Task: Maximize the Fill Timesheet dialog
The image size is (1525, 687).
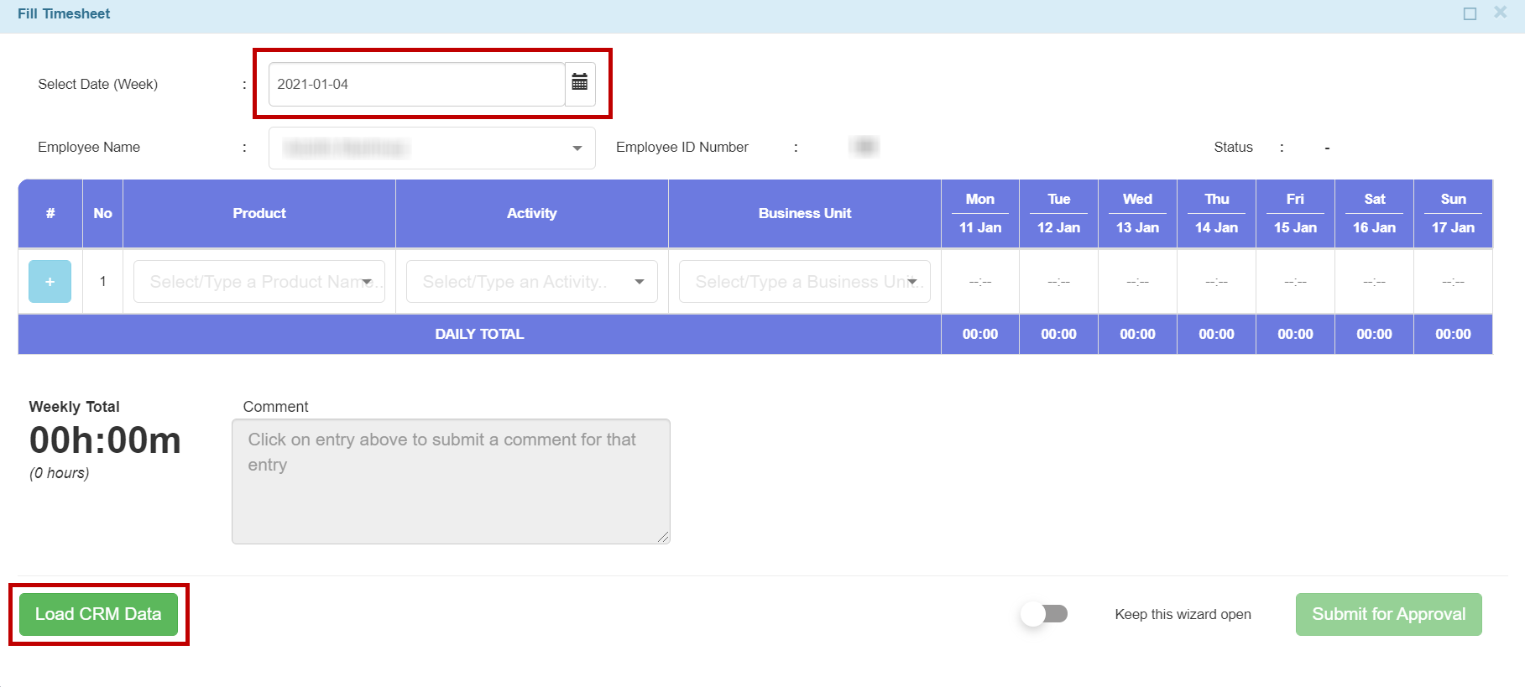Action: click(1470, 13)
